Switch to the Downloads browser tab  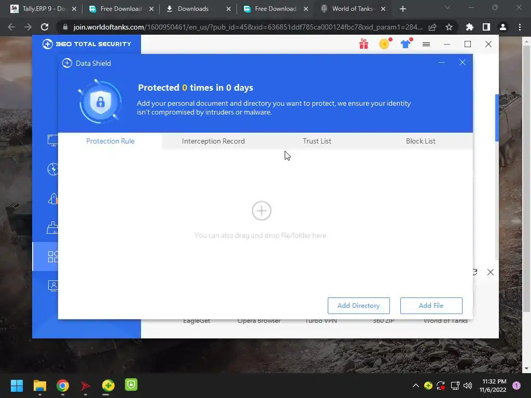(199, 9)
